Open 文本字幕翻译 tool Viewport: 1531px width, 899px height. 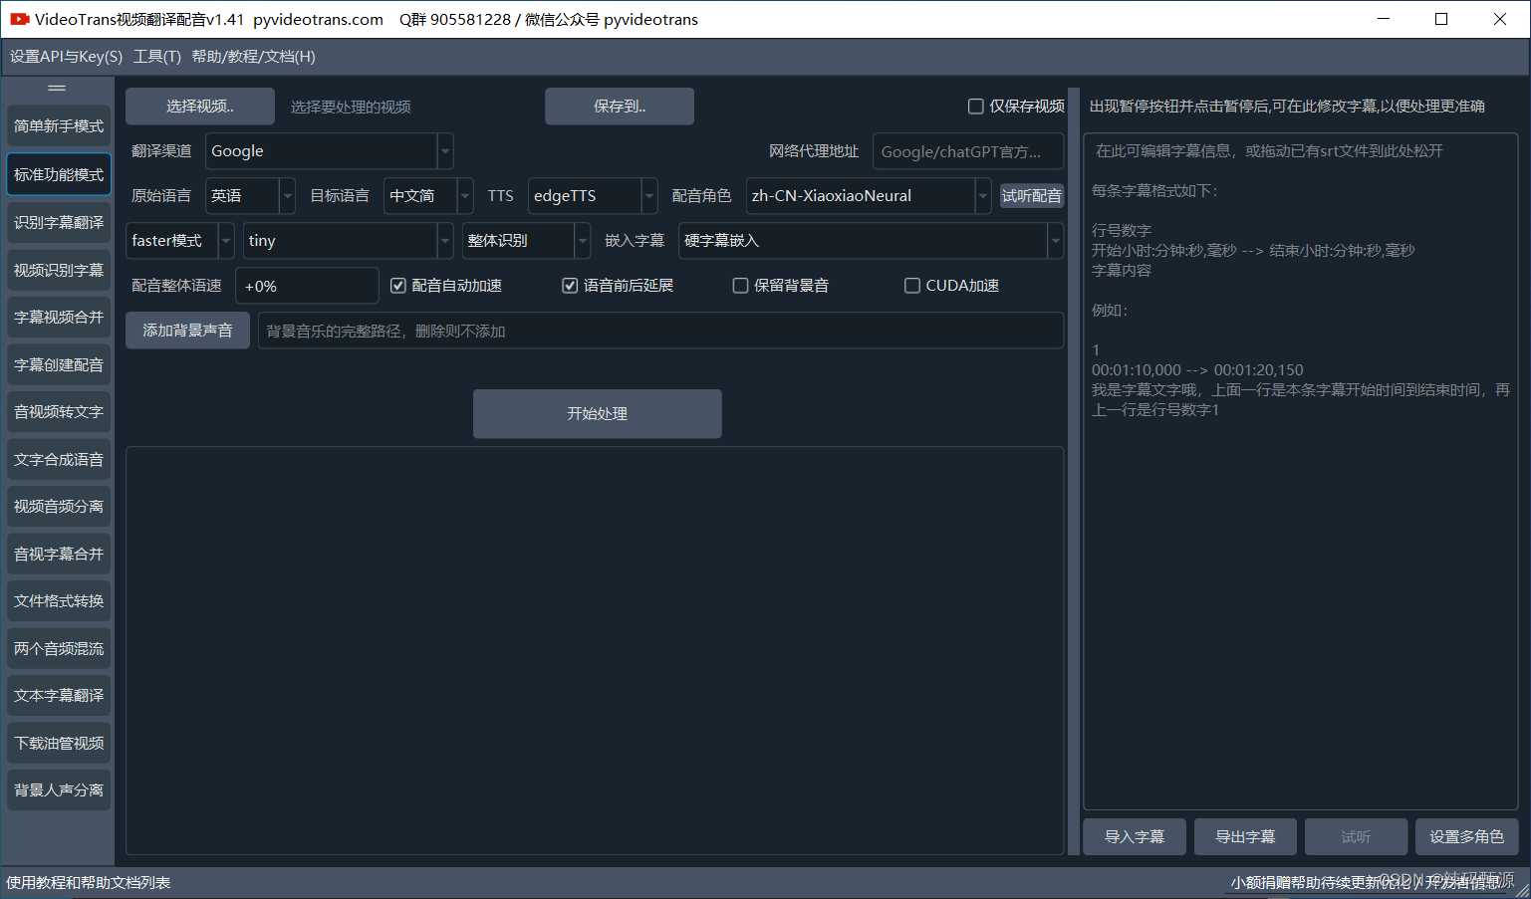[x=59, y=695]
